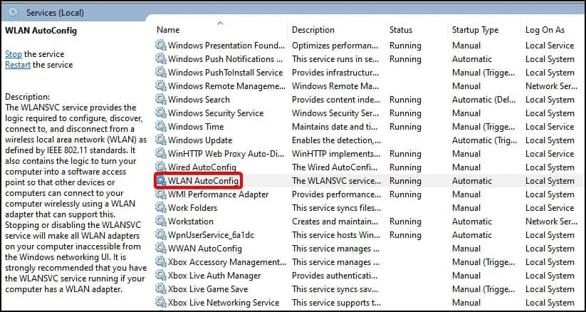Select the Windows PushToInstall Service name
This screenshot has width=586, height=312.
pyautogui.click(x=225, y=73)
